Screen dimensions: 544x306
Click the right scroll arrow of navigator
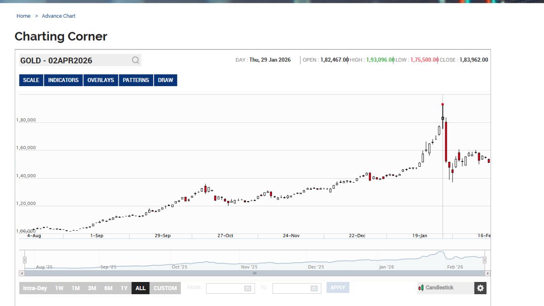click(487, 273)
